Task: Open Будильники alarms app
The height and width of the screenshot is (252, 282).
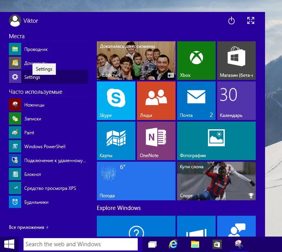Action: pos(48,202)
